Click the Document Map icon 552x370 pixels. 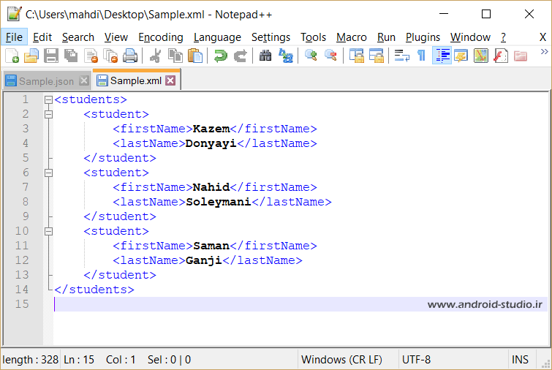481,56
